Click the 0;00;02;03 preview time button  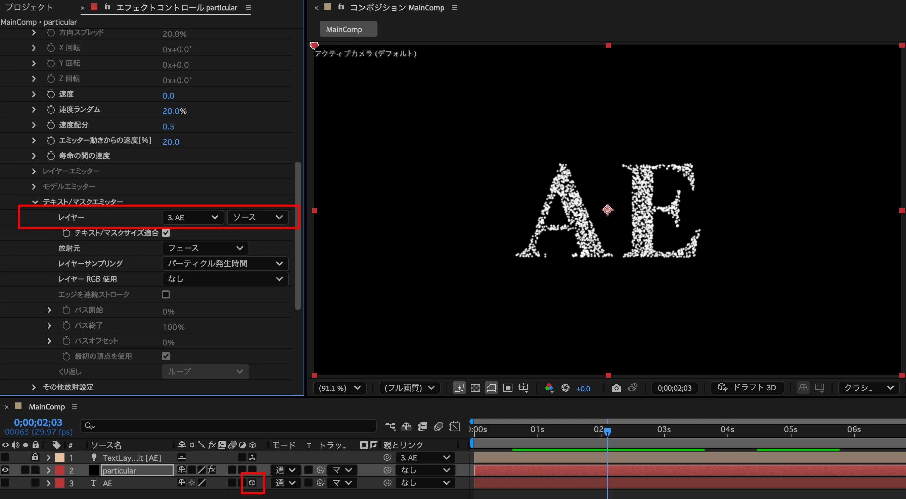[674, 388]
